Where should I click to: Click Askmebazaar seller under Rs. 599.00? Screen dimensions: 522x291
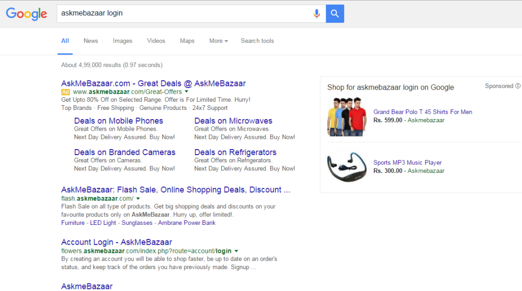click(426, 120)
